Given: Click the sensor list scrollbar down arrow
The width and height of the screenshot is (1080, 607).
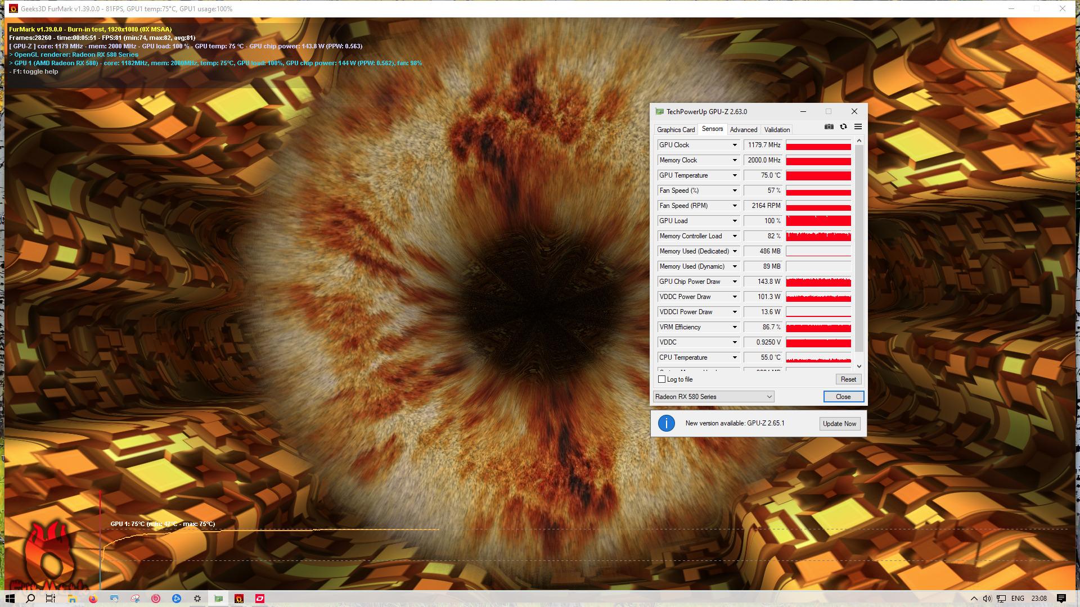Looking at the screenshot, I should pyautogui.click(x=859, y=366).
